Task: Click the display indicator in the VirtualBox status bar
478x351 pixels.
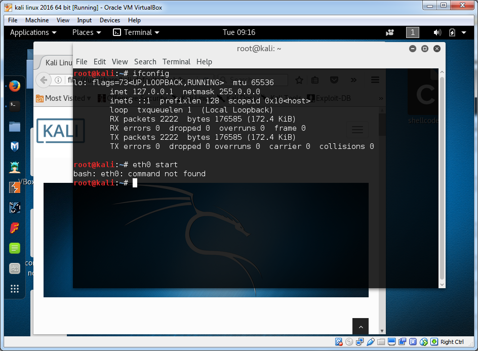Action: pyautogui.click(x=392, y=342)
